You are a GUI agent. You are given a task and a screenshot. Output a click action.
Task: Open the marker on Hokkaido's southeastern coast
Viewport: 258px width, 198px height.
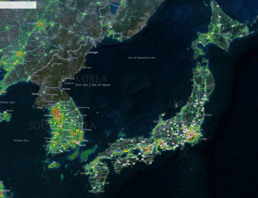[x=241, y=35]
